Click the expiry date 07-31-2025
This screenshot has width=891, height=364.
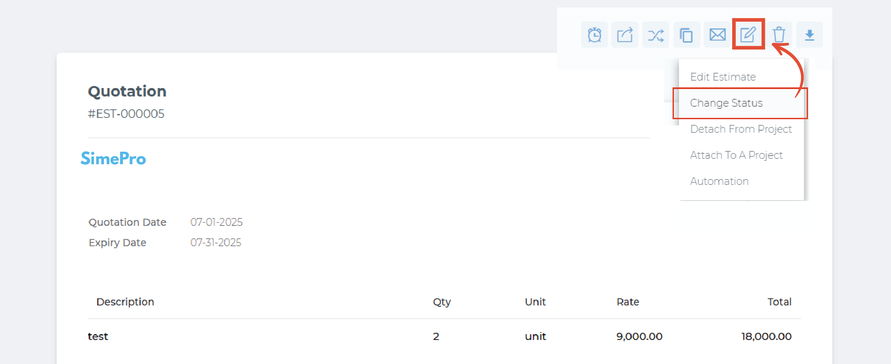(x=216, y=242)
